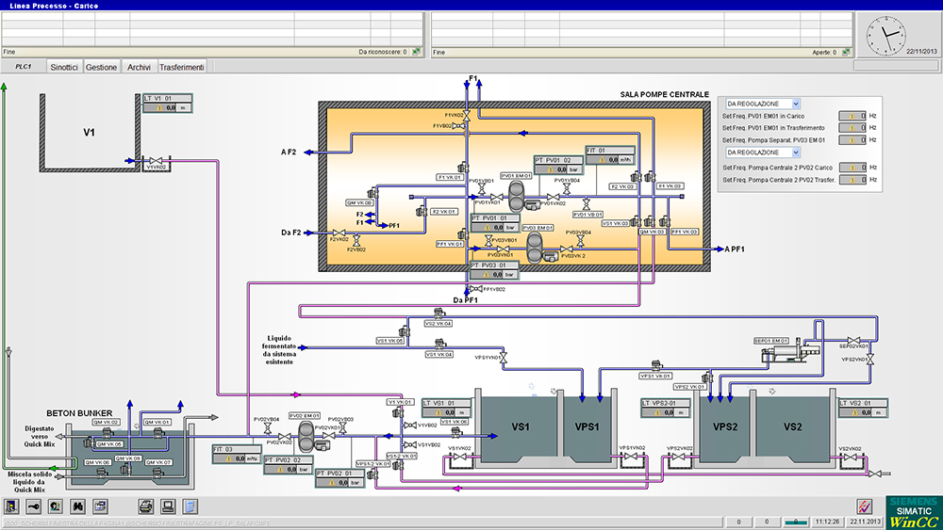Click the PT PV03 01 pressure indicator
The image size is (943, 530).
click(495, 269)
